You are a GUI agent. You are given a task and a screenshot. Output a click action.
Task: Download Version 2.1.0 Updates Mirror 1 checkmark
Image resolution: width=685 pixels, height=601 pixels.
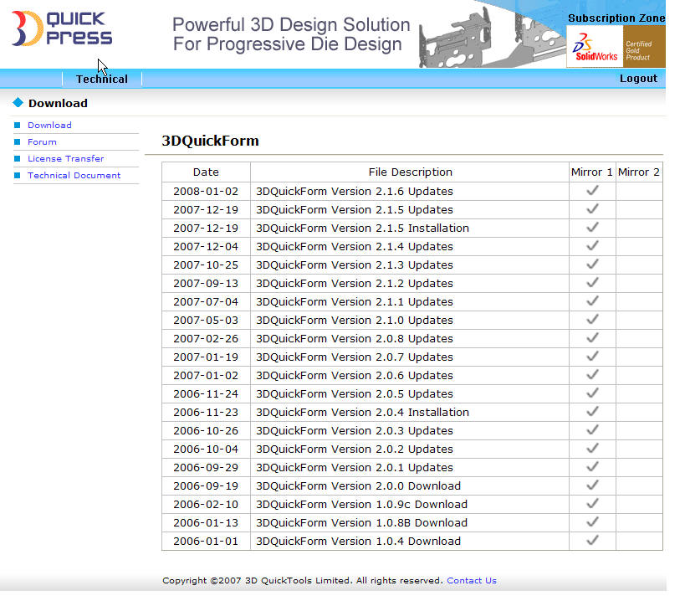592,320
